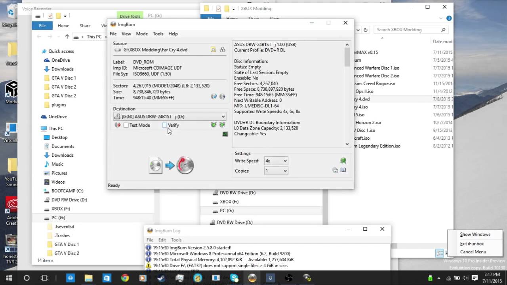
Task: Choose Exit iFunbox in tray menu
Action: (x=472, y=244)
